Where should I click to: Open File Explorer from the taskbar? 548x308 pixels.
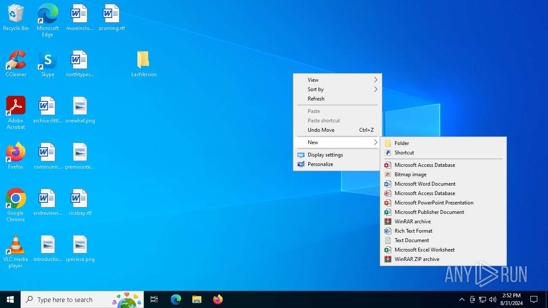click(197, 299)
